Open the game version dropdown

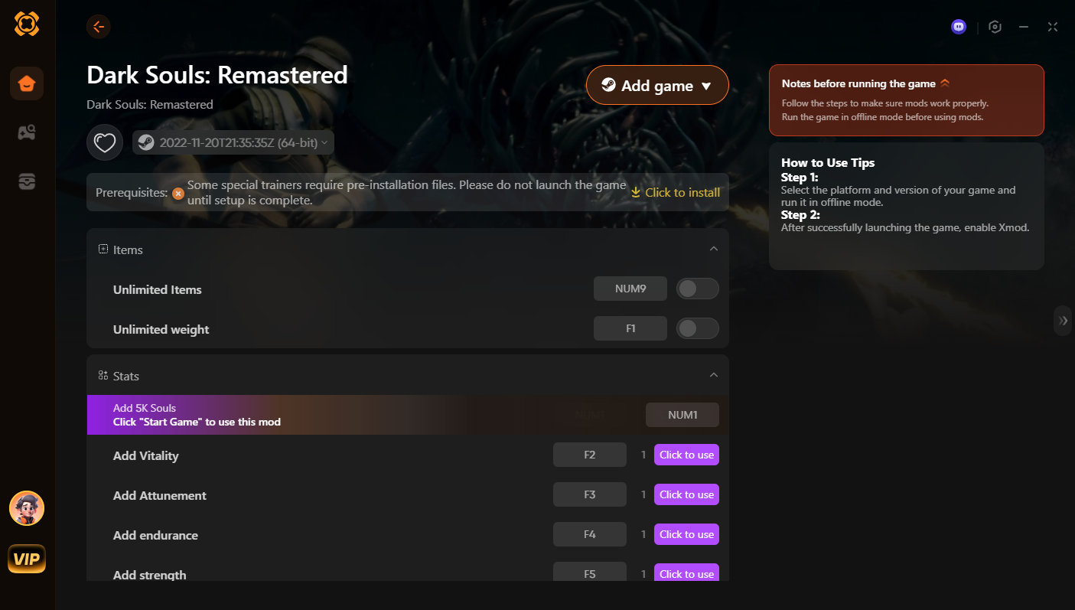click(x=233, y=142)
